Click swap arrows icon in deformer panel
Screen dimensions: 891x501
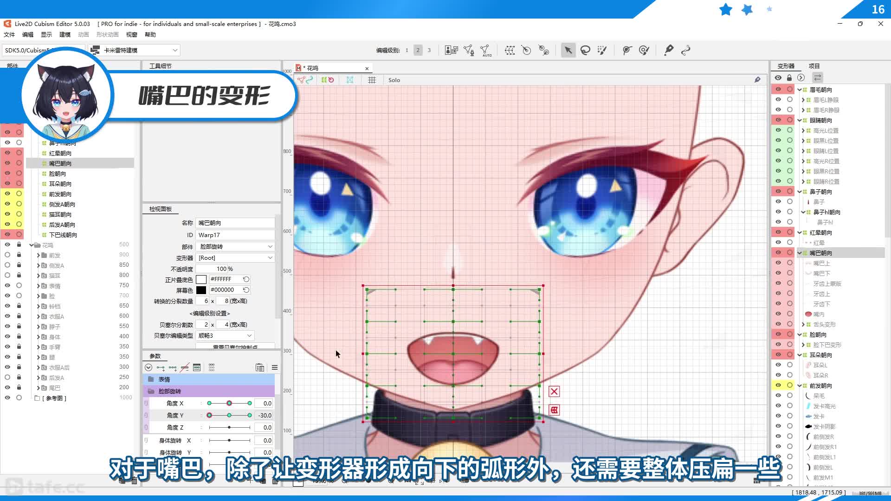(x=818, y=77)
